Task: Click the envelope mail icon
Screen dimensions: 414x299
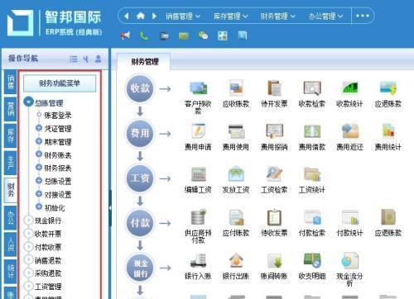Action: [184, 36]
